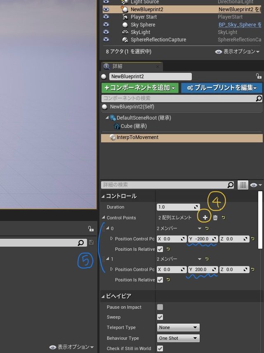Open the property matrix grid view icon
264x353 pixels.
coord(243,185)
